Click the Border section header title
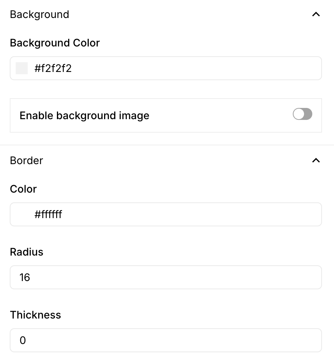This screenshot has width=334, height=353. coord(27,160)
